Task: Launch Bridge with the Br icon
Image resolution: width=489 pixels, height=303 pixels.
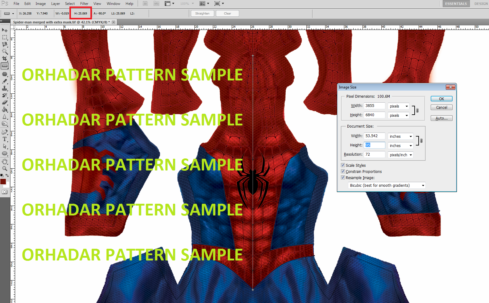Action: tap(146, 4)
